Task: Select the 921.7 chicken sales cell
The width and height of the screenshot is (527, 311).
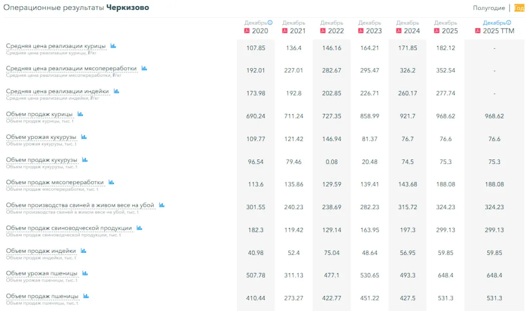Action: [x=408, y=116]
